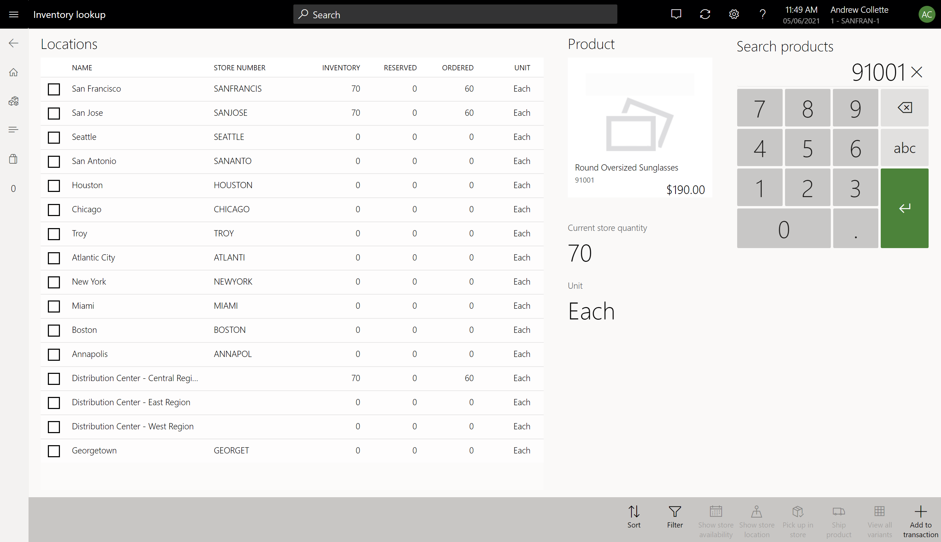Toggle checkbox for San Francisco location
This screenshot has height=542, width=941.
[x=54, y=89]
